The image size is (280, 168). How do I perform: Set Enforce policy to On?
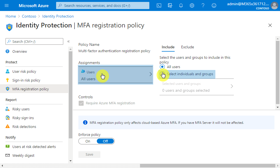pyautogui.click(x=88, y=141)
